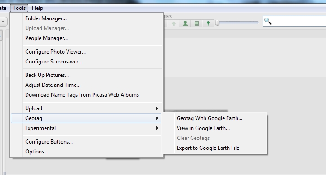The image size is (326, 175).
Task: Click the uploaded filter arrow icon
Action: tap(174, 23)
